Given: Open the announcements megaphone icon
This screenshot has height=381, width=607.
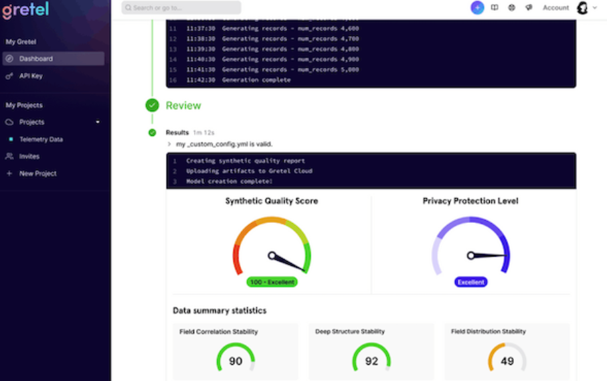Looking at the screenshot, I should (529, 8).
